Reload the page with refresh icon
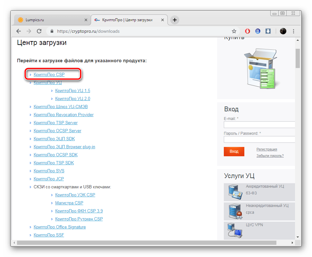Screen dimensions: 312x257 39,31
